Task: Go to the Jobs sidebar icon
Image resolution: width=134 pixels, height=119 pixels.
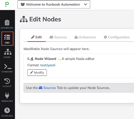Action: tap(7, 37)
